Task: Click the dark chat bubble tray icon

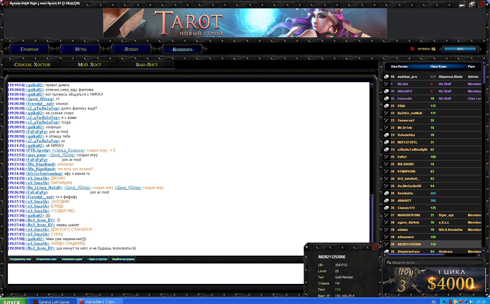Action: (x=445, y=302)
